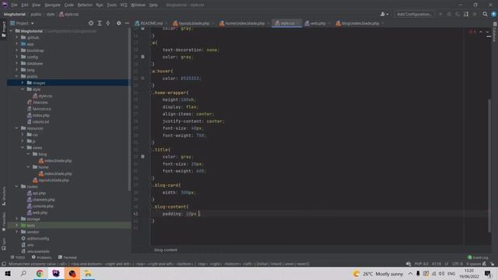Click the Debug bug icon

[449, 14]
